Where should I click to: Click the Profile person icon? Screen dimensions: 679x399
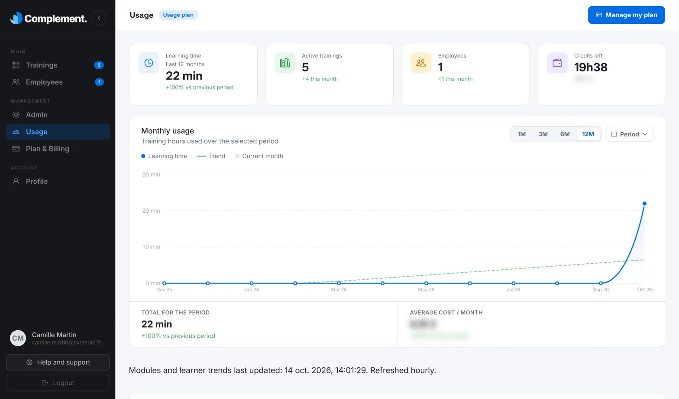pos(16,182)
